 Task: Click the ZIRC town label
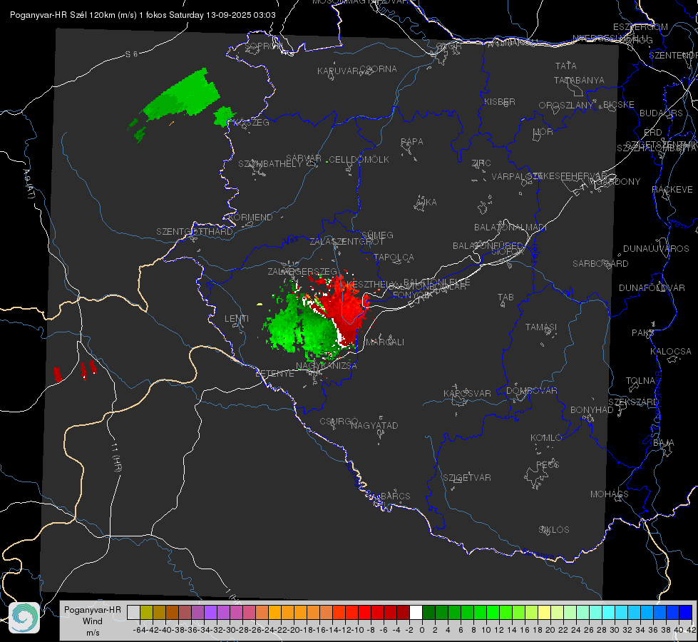point(481,163)
